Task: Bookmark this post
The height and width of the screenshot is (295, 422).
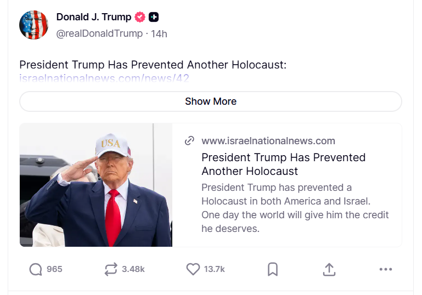Action: [x=273, y=269]
